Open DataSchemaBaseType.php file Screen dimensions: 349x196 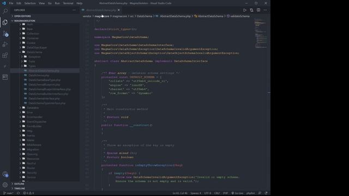point(45,80)
